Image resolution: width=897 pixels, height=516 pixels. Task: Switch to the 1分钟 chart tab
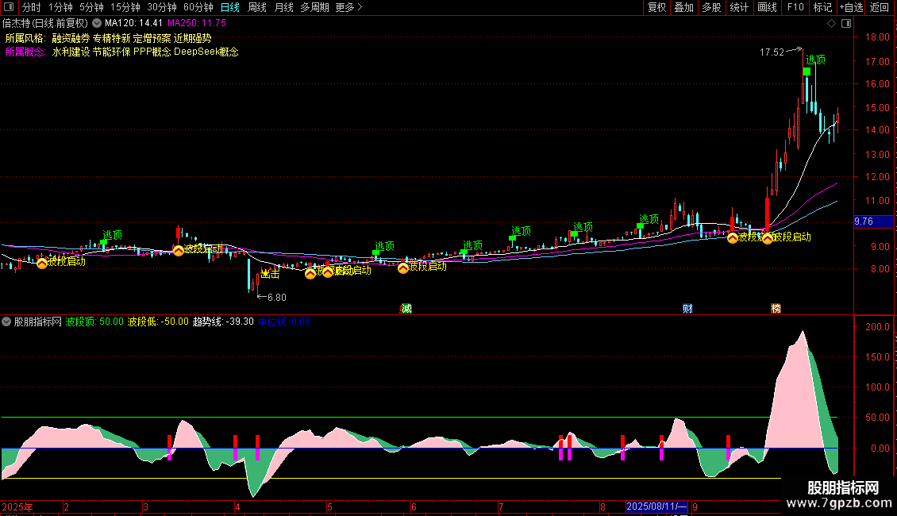click(60, 7)
